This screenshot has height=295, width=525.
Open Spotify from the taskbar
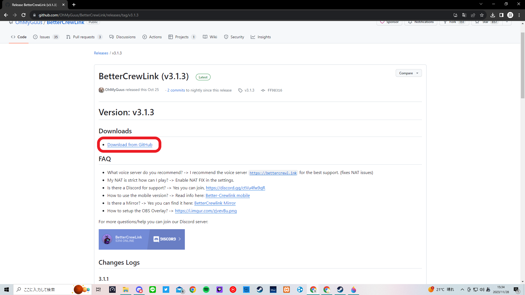click(x=206, y=290)
